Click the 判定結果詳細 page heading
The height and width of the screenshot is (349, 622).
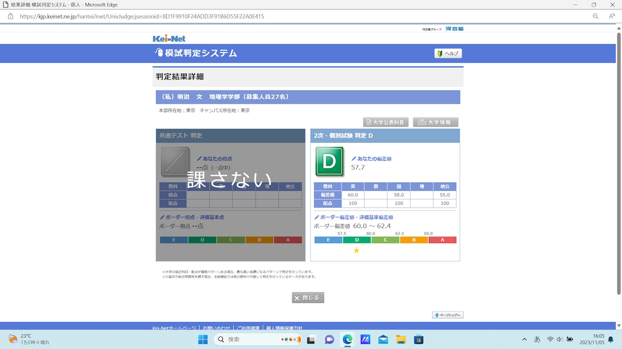(x=180, y=77)
